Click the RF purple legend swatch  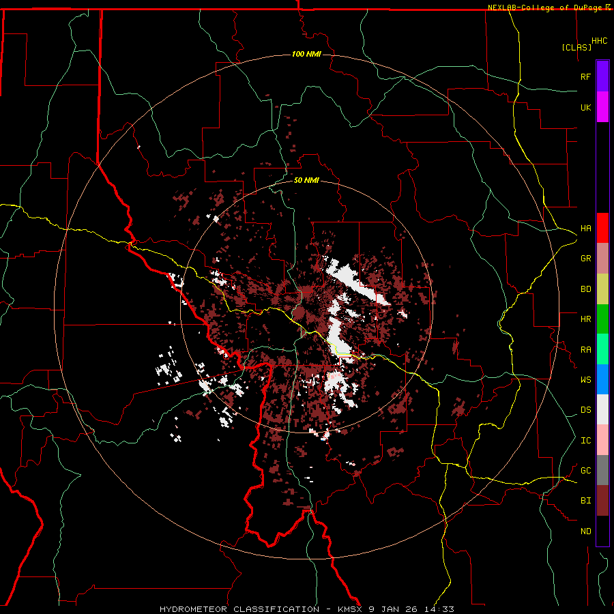click(x=602, y=76)
